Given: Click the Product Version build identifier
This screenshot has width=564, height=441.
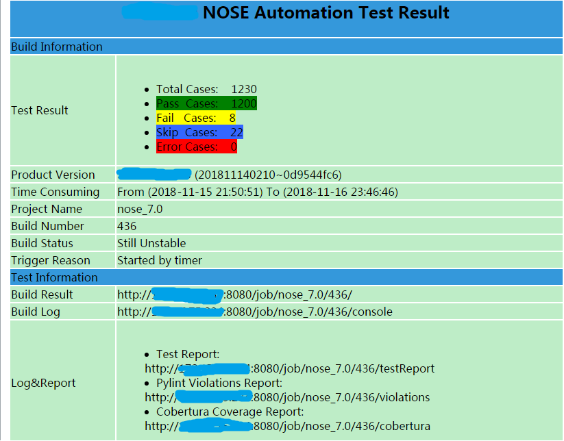Looking at the screenshot, I should [268, 175].
